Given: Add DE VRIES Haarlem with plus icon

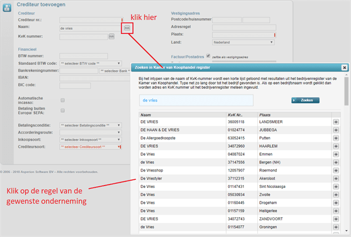Looking at the screenshot, I should 336,146.
